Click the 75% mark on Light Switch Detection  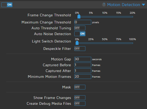coord(119,39)
